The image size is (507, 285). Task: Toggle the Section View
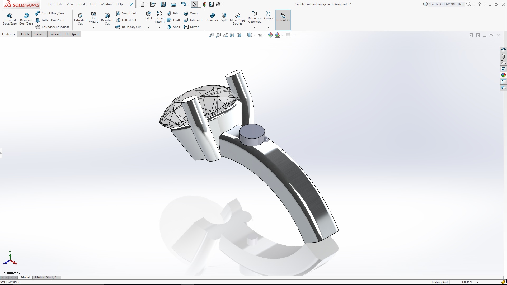pos(232,35)
